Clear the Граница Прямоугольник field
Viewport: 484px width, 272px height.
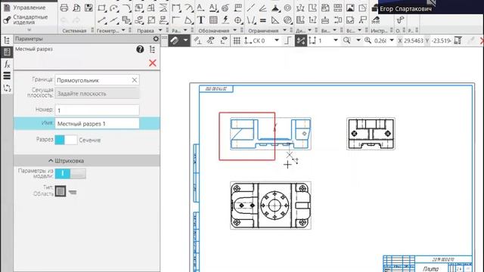point(135,80)
